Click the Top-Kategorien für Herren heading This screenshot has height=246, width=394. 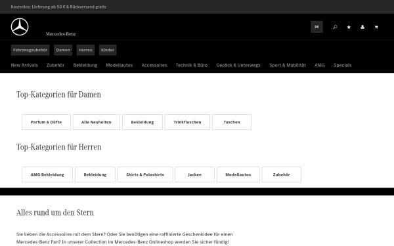(59, 147)
